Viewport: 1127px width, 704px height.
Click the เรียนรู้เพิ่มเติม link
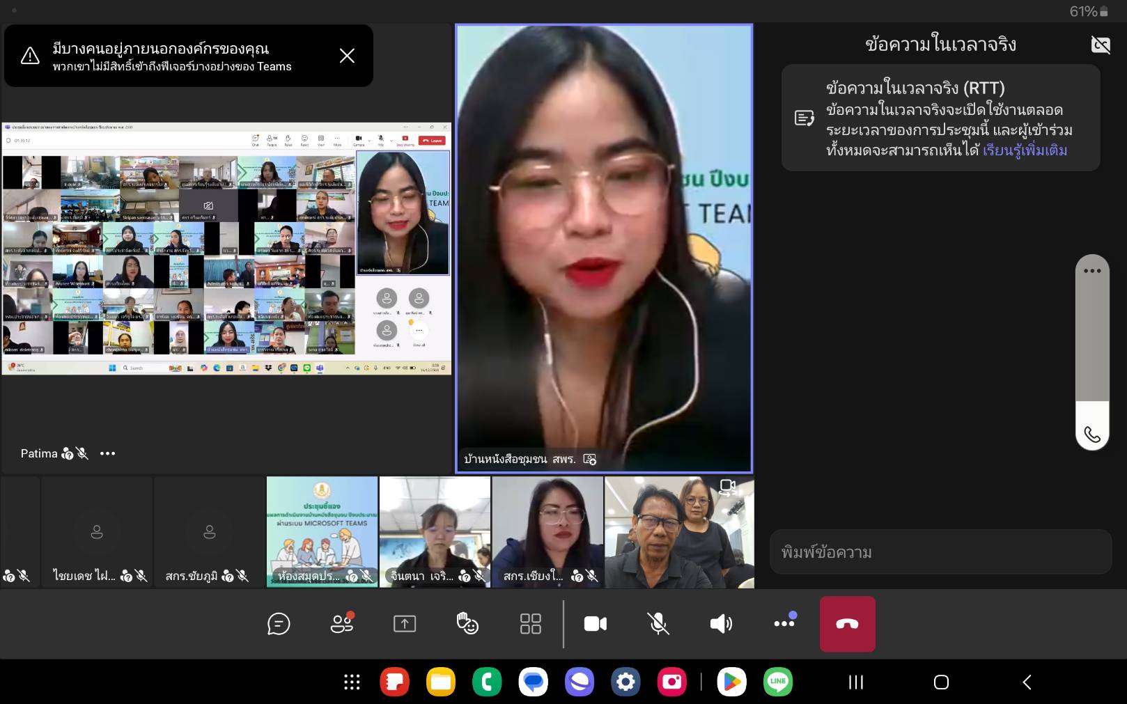pyautogui.click(x=1025, y=150)
